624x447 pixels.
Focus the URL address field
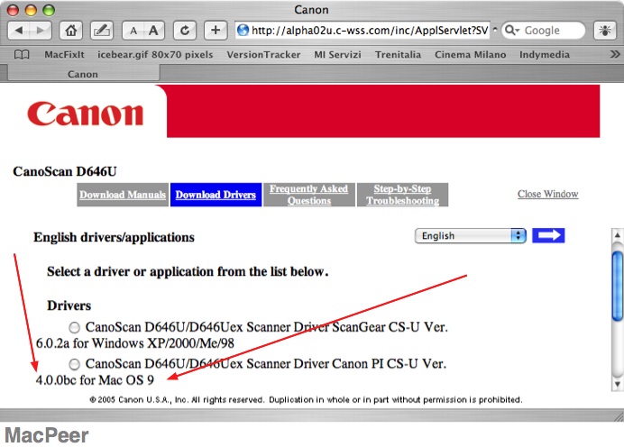pos(362,31)
